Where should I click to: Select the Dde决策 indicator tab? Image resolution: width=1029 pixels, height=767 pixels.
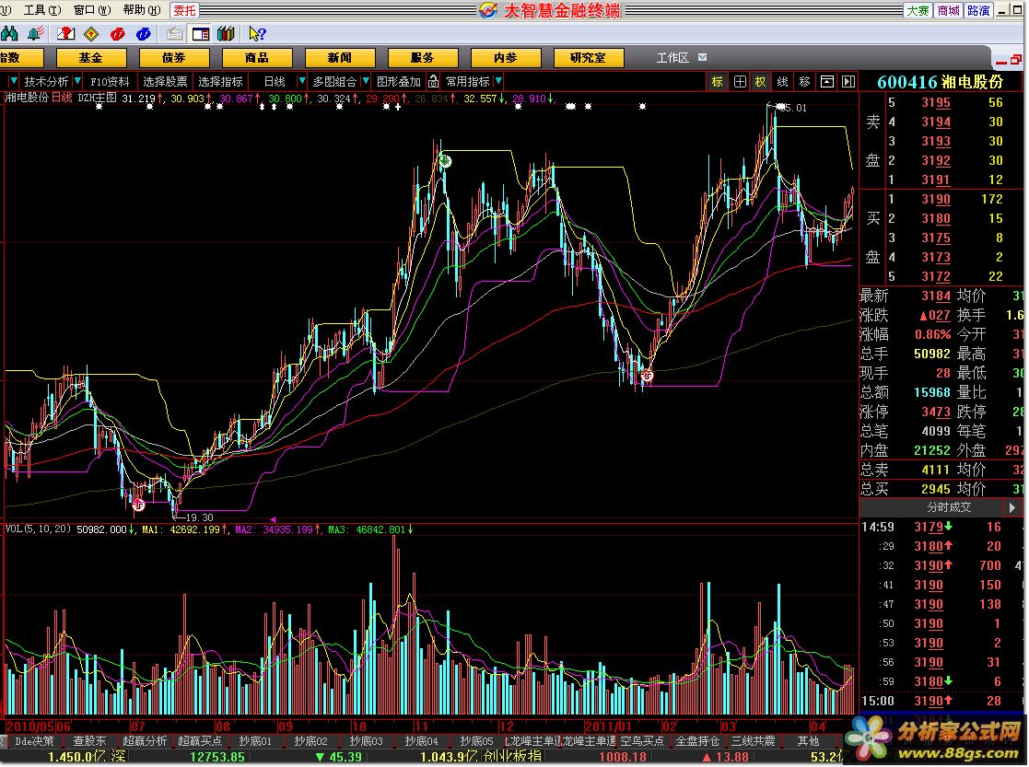[x=35, y=740]
